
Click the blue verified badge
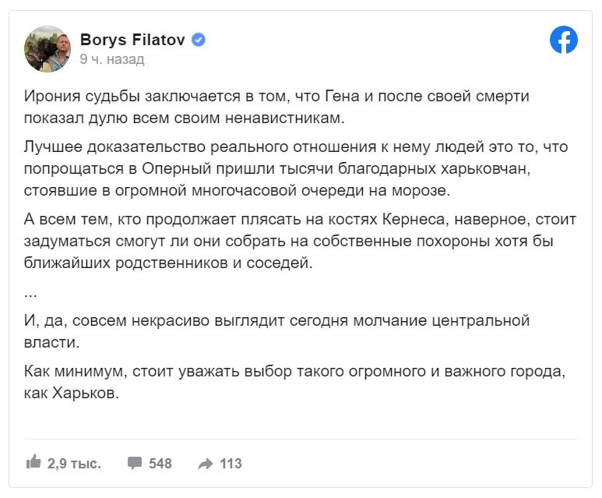[199, 40]
